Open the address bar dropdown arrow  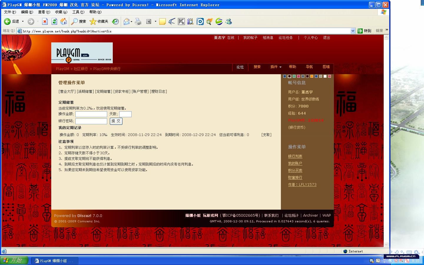pyautogui.click(x=353, y=31)
